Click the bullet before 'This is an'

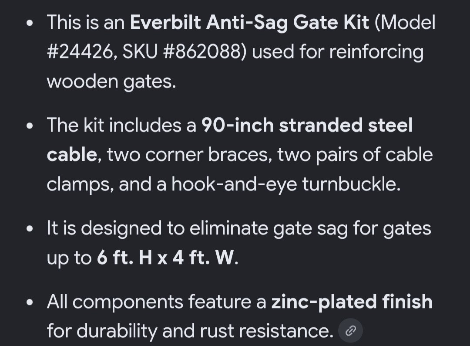click(30, 23)
